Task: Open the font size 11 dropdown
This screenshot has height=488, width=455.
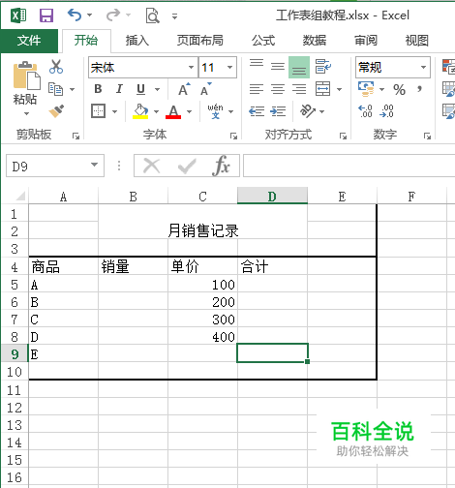Action: 229,67
